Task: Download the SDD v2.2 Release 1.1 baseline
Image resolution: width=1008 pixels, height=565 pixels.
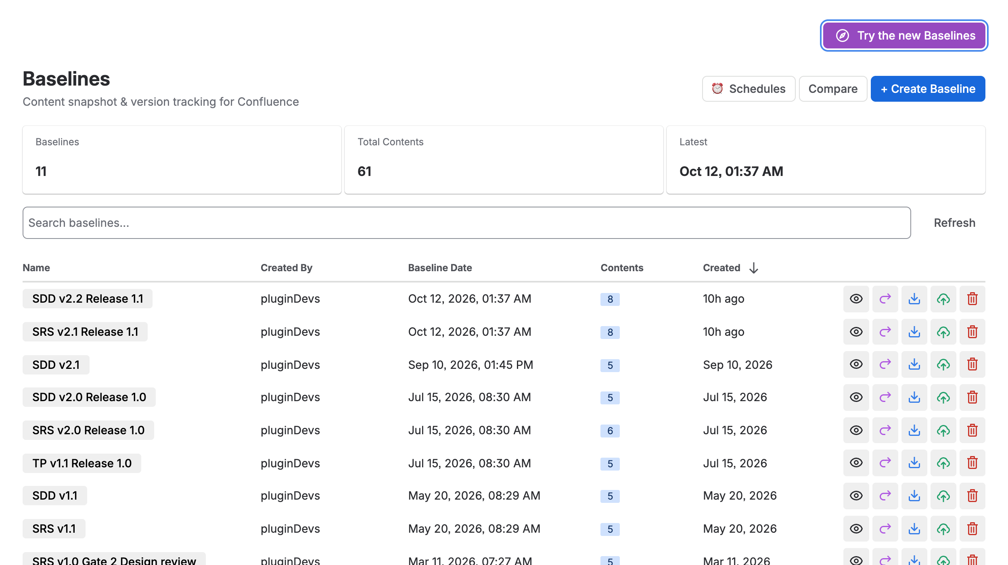Action: tap(914, 299)
